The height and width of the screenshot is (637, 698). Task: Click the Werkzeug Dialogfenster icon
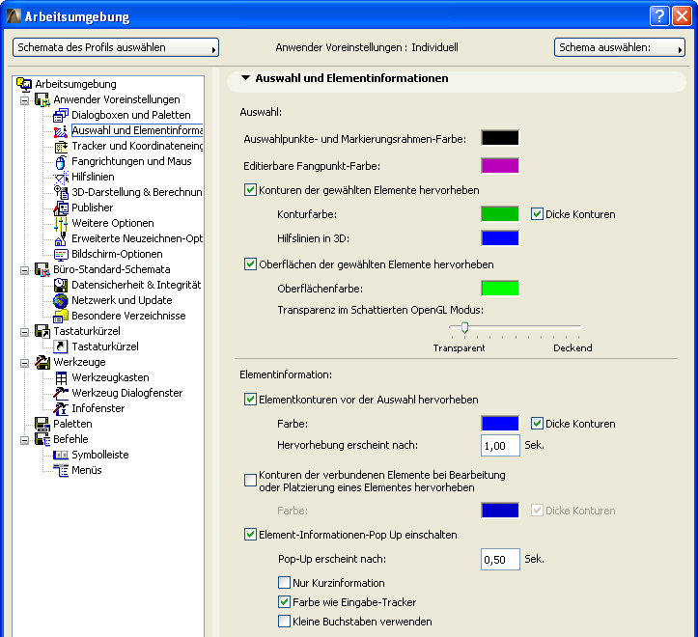61,393
